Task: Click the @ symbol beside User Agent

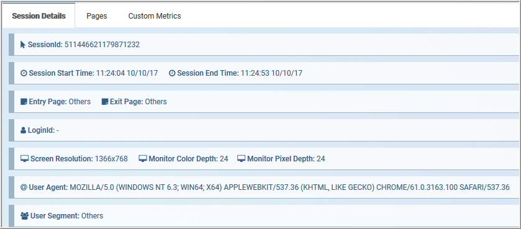Action: tap(24, 187)
